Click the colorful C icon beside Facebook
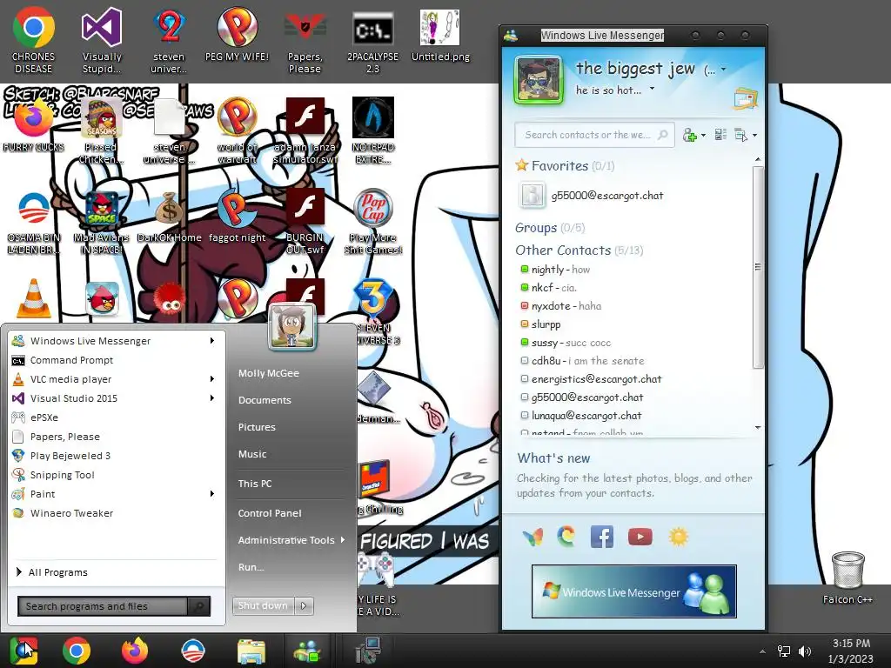The height and width of the screenshot is (668, 891). [x=566, y=537]
